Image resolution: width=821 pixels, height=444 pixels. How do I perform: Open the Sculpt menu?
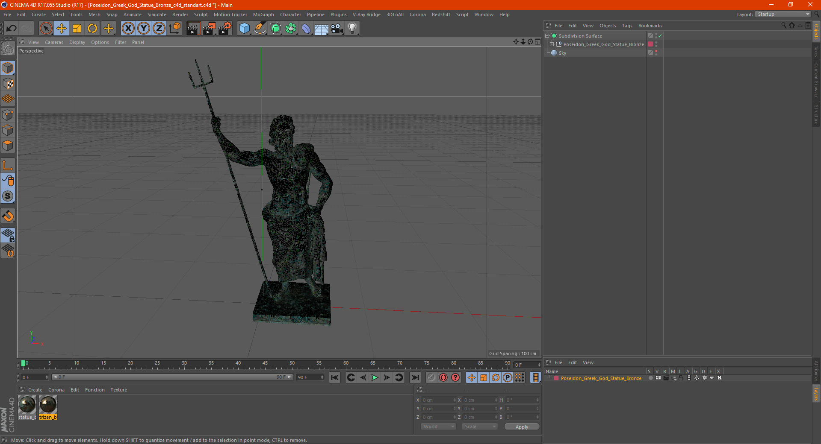[201, 15]
